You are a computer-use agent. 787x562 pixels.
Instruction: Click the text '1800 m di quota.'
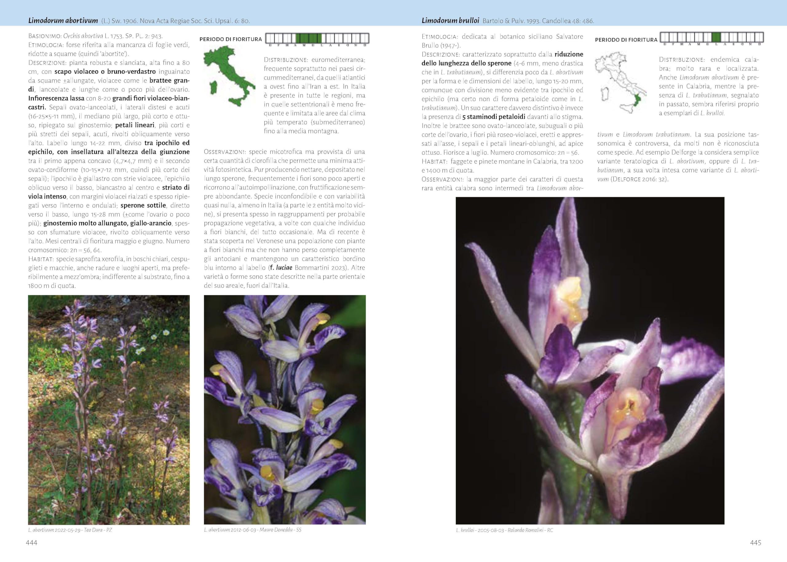tap(52, 285)
